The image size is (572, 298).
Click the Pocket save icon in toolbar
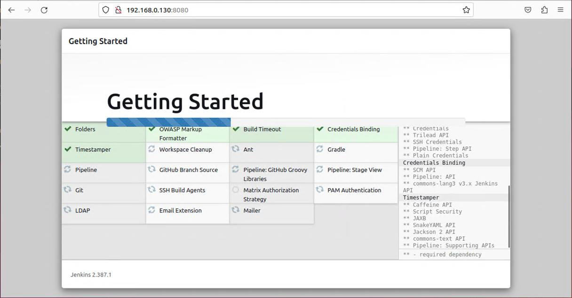[x=528, y=10]
